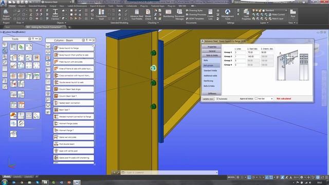Switch to the Output ribbon tab

pos(53,6)
